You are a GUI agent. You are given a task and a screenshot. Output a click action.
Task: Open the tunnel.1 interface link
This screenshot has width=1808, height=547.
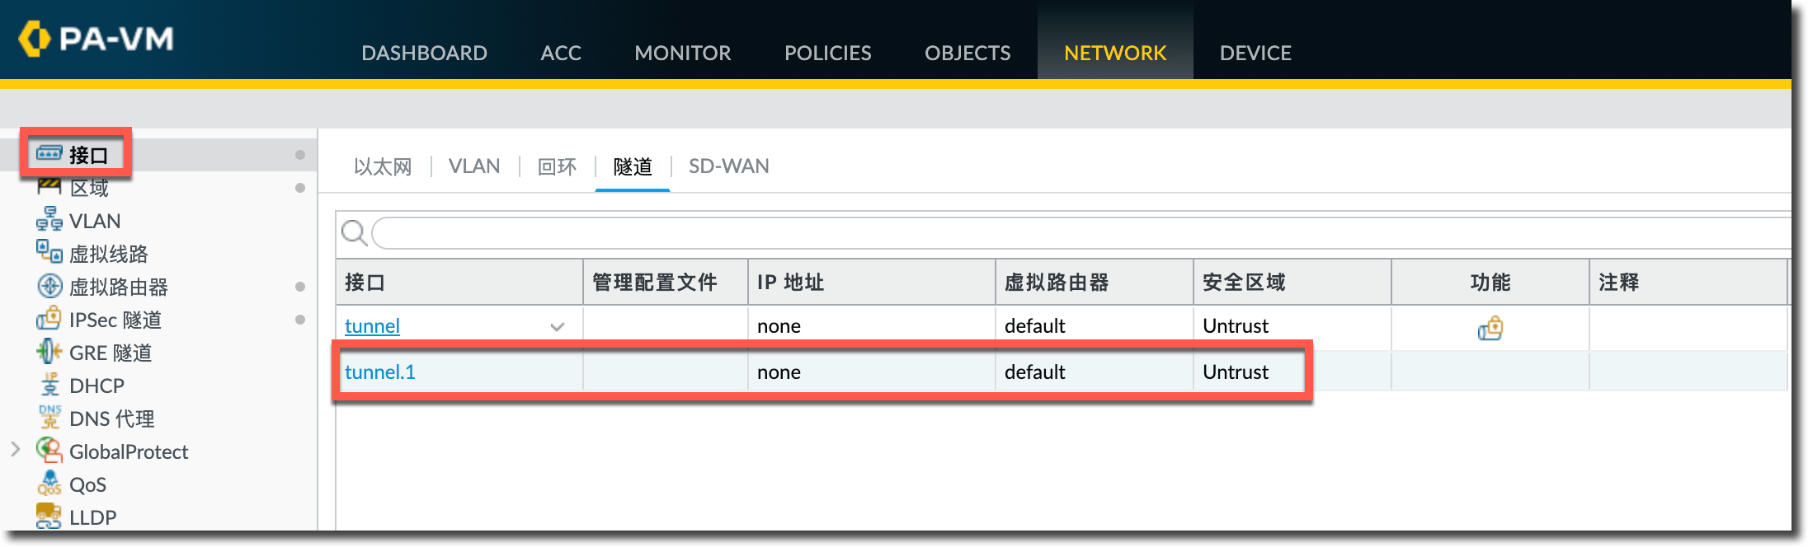pyautogui.click(x=380, y=372)
